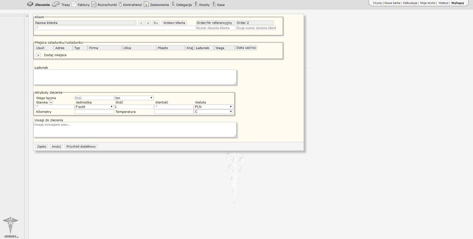Click the Usuń column header
Image resolution: width=473 pixels, height=239 pixels.
(44, 48)
